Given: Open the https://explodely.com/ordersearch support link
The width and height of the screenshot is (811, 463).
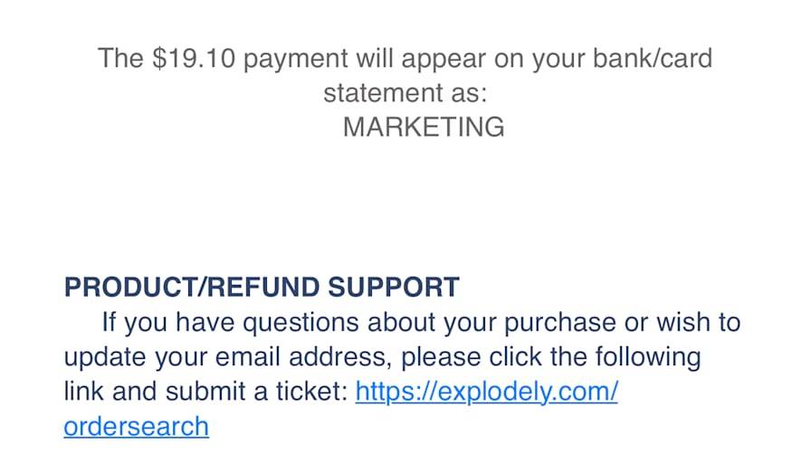Looking at the screenshot, I should click(486, 392).
